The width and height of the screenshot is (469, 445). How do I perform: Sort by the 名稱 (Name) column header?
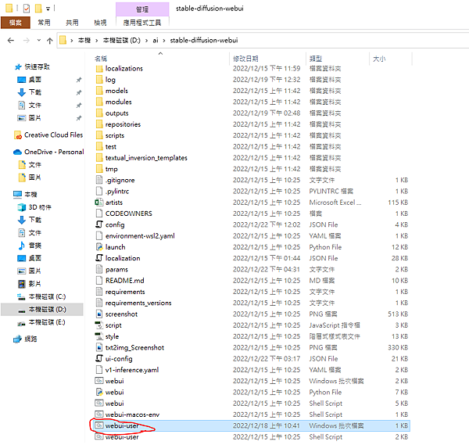point(101,59)
